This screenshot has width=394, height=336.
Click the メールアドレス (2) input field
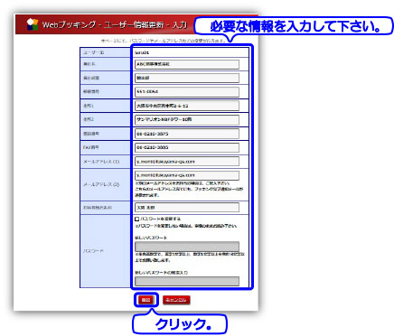coord(187,175)
